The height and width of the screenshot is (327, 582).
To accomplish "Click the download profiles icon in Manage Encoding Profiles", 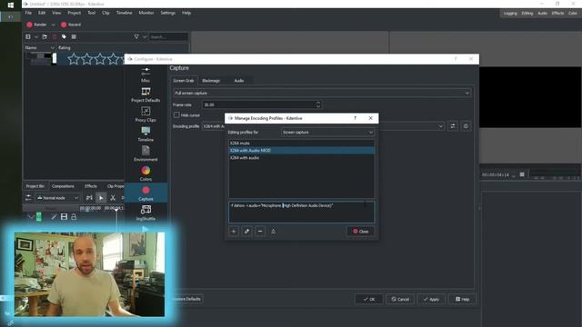I will [x=273, y=232].
